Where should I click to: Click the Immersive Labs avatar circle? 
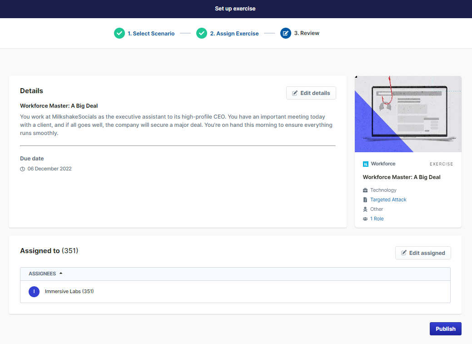point(34,292)
